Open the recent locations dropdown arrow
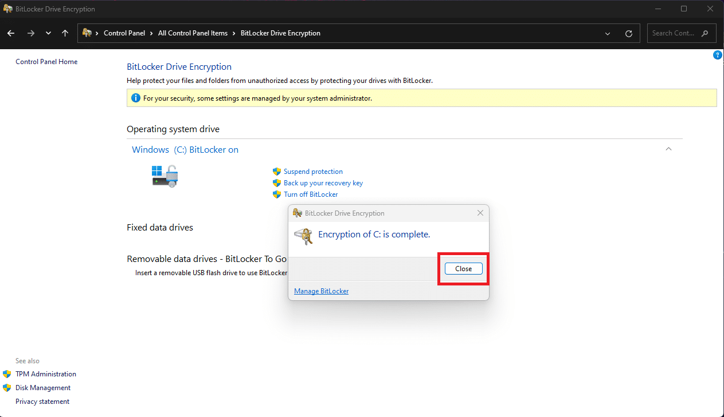724x417 pixels. coord(48,33)
